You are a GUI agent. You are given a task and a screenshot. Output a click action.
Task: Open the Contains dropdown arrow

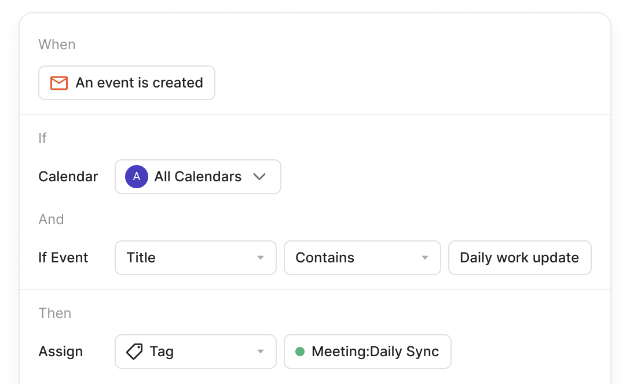point(425,258)
